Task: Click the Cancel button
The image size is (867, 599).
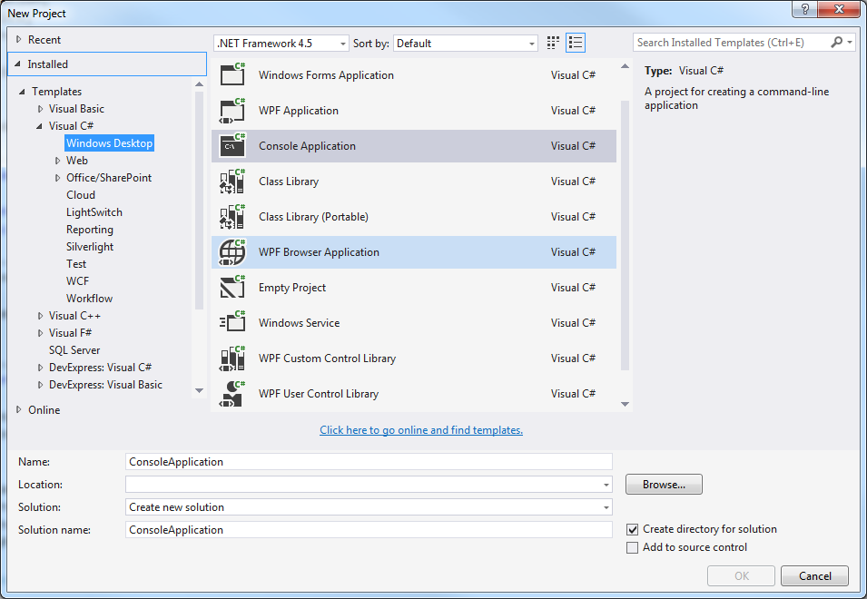Action: (814, 575)
